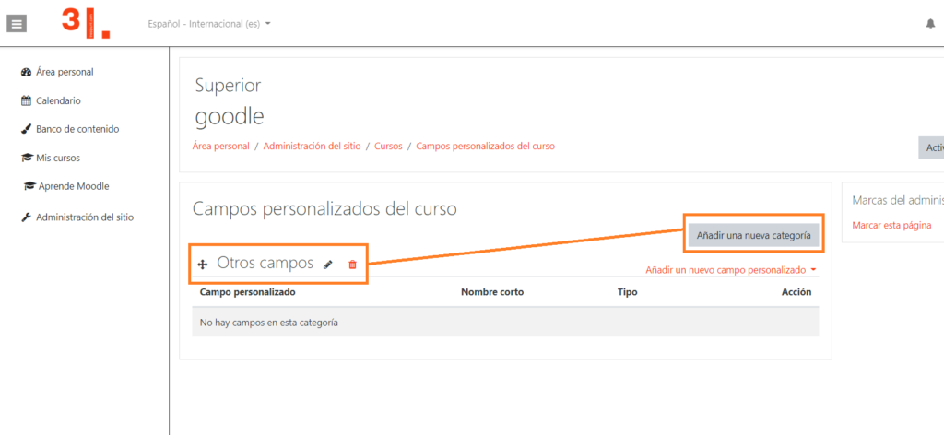Open Administración del sitio in sidebar
Viewport: 944px width, 435px height.
84,217
